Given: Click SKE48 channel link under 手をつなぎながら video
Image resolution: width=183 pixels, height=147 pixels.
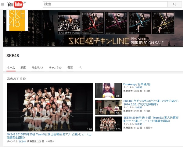Looking at the screenshot, I should point(139,107).
